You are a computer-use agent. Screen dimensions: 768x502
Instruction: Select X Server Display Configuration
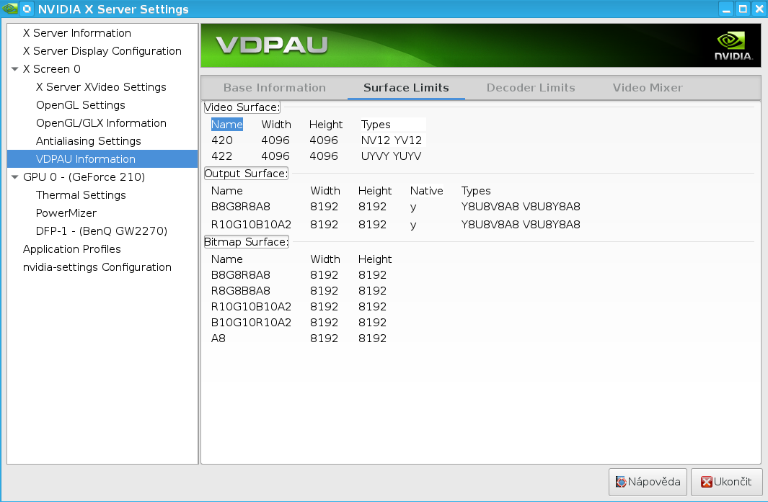click(102, 51)
